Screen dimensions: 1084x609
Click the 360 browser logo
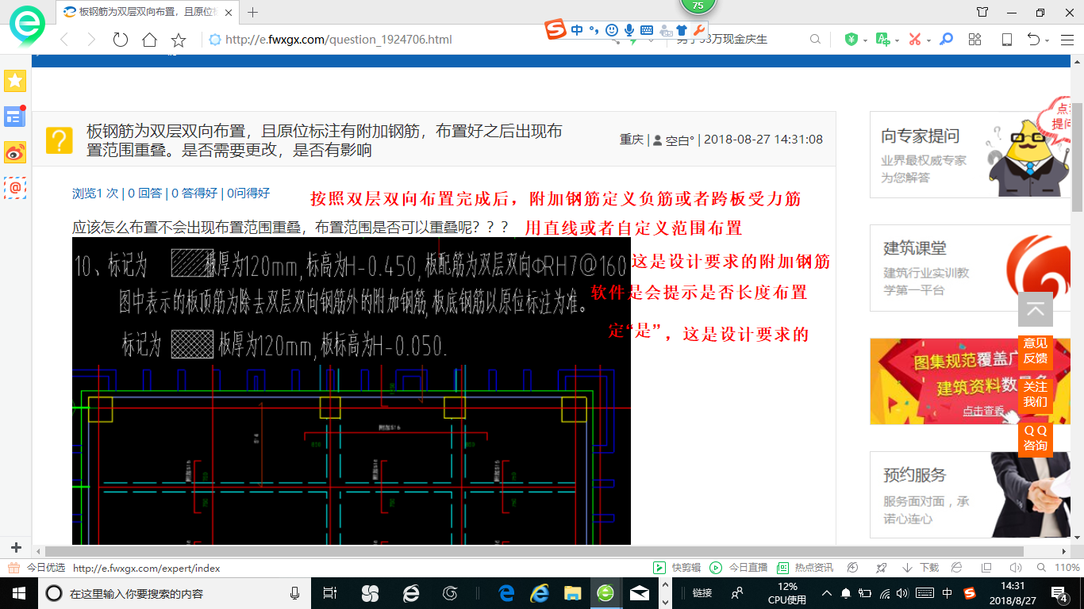point(27,26)
